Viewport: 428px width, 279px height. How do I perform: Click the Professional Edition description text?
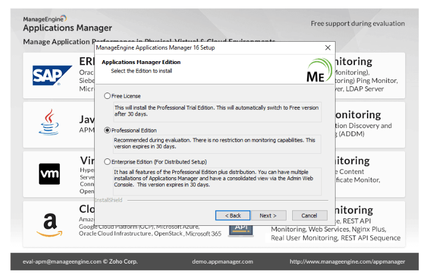(217, 144)
